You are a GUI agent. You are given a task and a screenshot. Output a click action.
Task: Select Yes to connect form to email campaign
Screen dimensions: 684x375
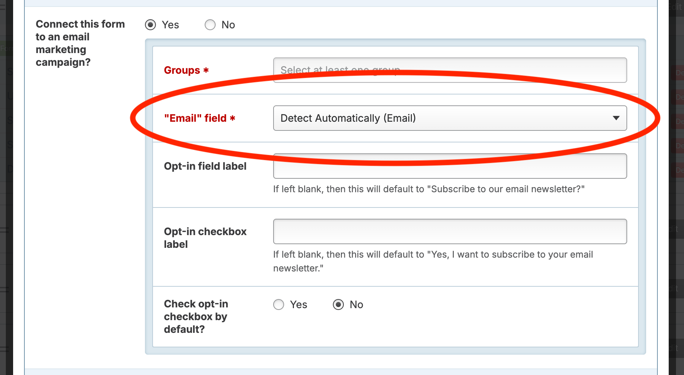click(x=150, y=25)
